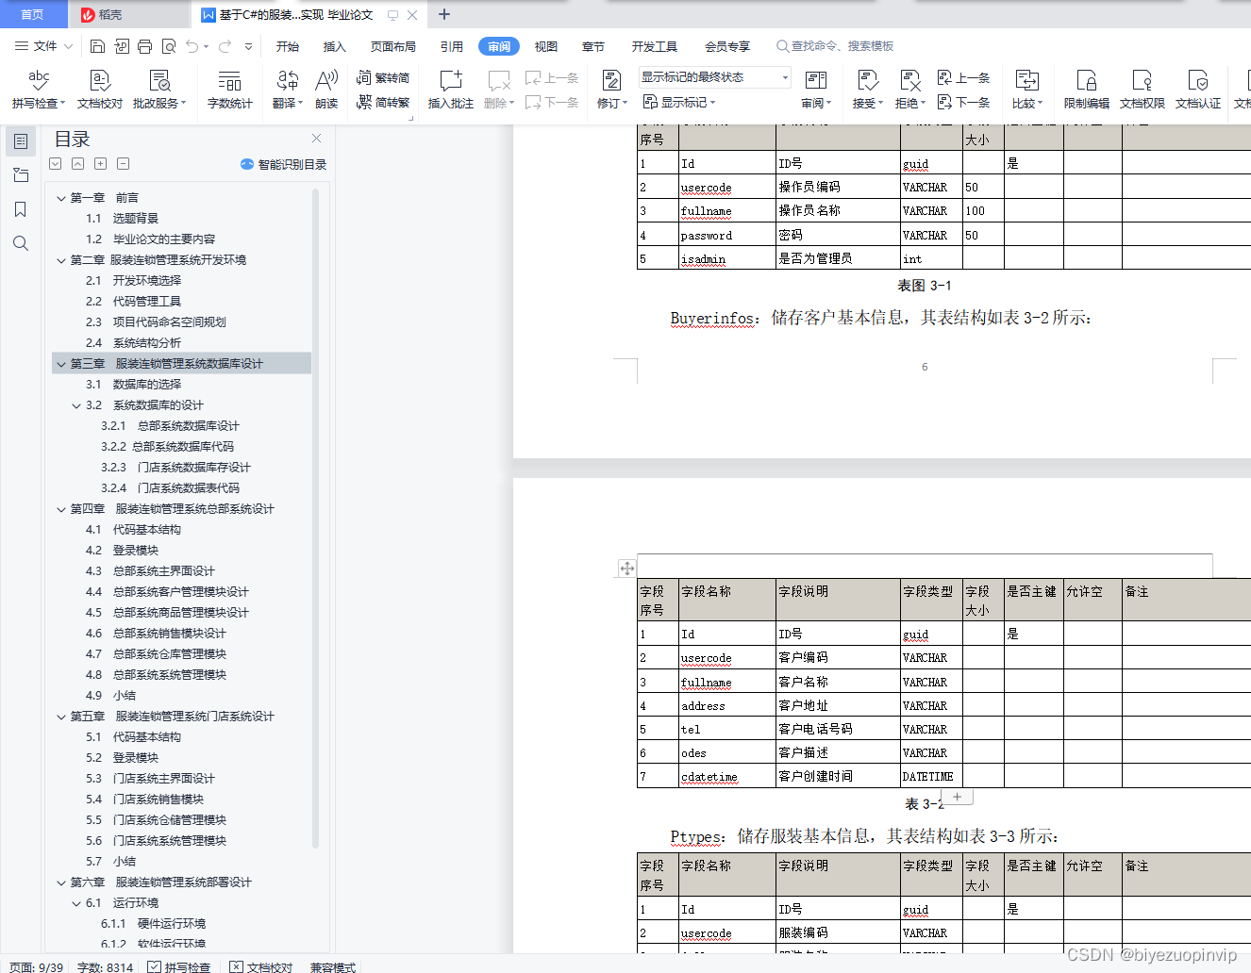
Task: Open the translate tool
Action: coord(288,90)
